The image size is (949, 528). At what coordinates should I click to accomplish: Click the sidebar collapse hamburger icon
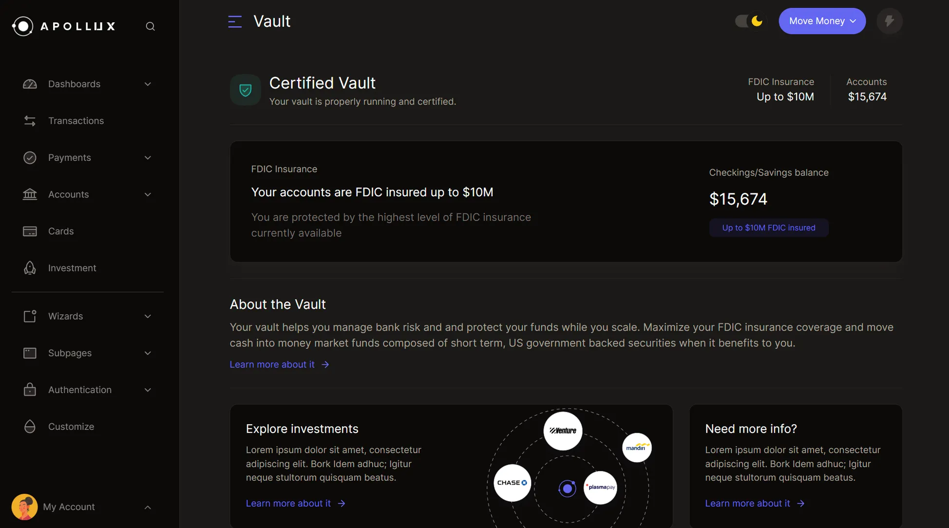pos(235,21)
